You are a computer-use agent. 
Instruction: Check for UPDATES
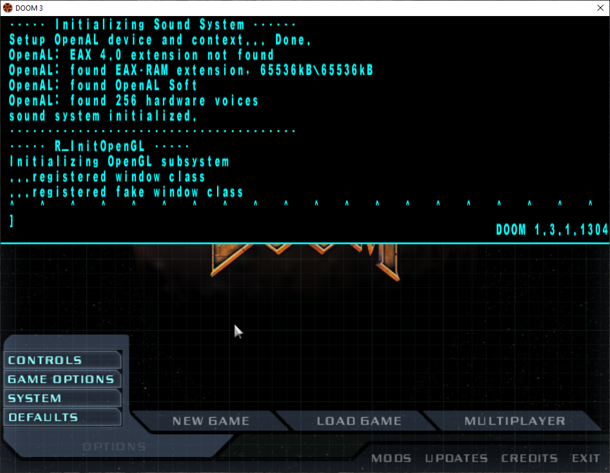point(456,458)
